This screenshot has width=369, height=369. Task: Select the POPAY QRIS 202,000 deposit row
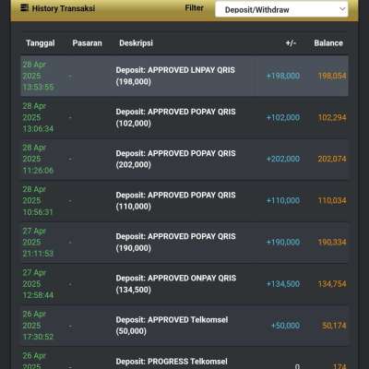184,159
